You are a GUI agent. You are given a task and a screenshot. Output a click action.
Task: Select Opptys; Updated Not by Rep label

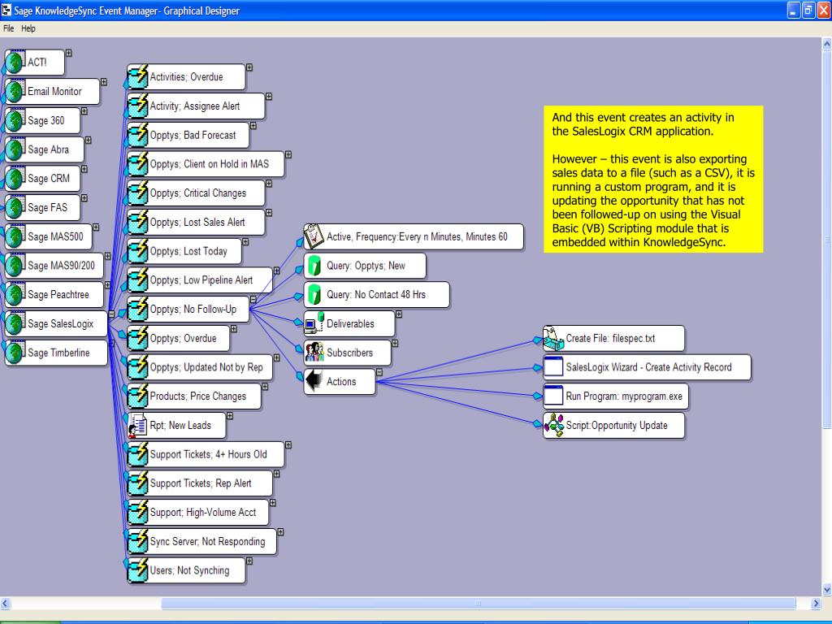tap(206, 367)
